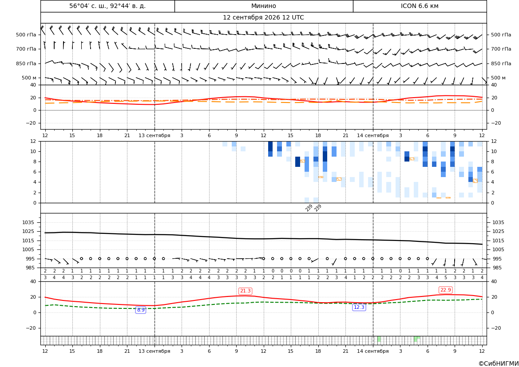Click the green precipitation bar after 14 сентября
Image resolution: width=519 pixels, height=367 pixels.
(379, 339)
